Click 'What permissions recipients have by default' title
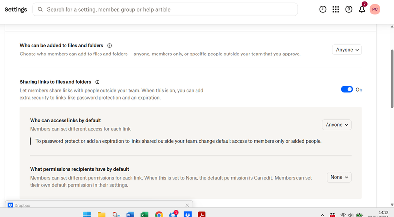394x217 pixels. [79, 169]
